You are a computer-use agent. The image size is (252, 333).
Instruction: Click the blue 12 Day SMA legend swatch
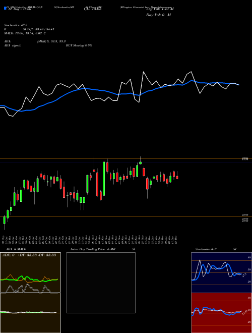(x=5, y=8)
